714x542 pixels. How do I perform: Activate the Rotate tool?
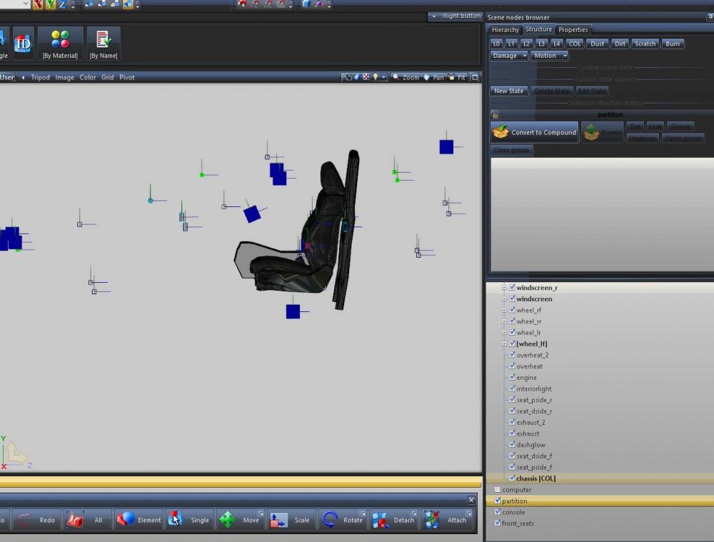click(x=343, y=520)
